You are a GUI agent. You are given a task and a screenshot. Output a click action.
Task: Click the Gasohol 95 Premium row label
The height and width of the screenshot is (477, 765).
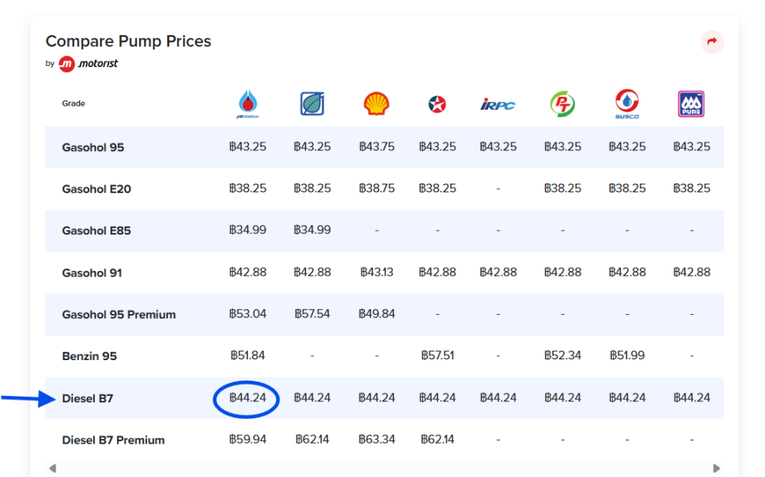tap(118, 315)
